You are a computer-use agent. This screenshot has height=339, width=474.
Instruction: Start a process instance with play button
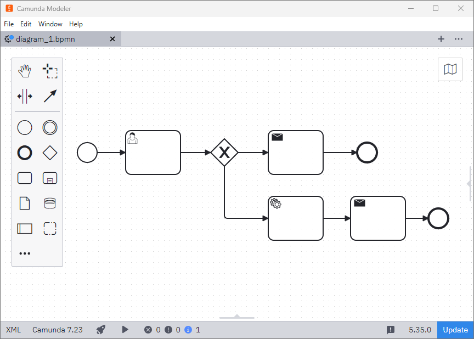coord(125,330)
